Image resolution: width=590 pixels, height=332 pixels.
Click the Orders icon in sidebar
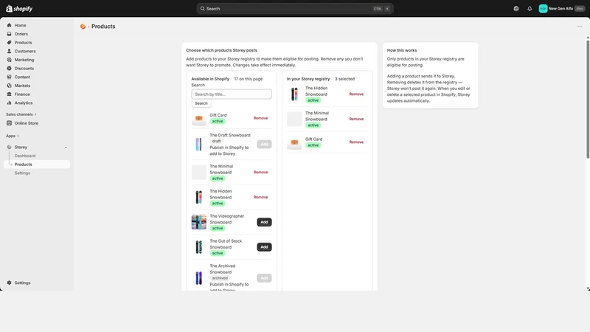point(9,34)
